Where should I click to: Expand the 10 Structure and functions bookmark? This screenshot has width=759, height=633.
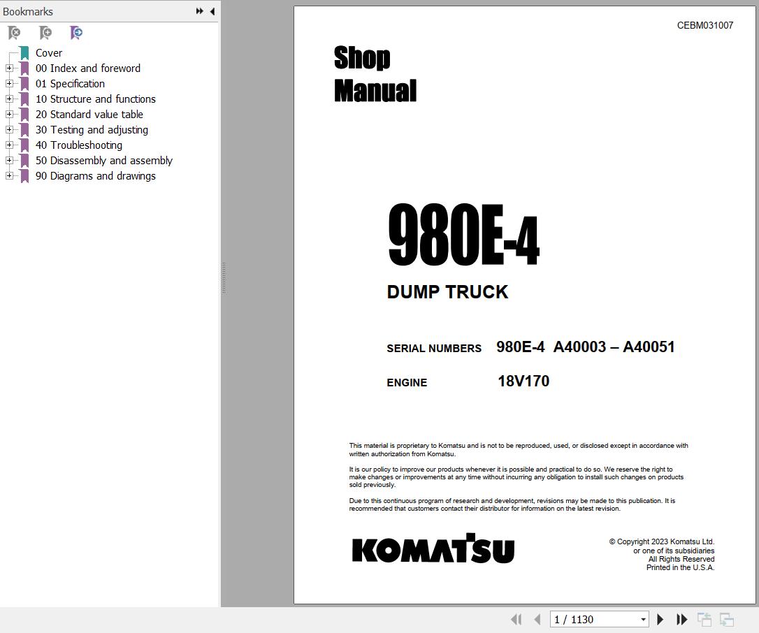[x=9, y=99]
